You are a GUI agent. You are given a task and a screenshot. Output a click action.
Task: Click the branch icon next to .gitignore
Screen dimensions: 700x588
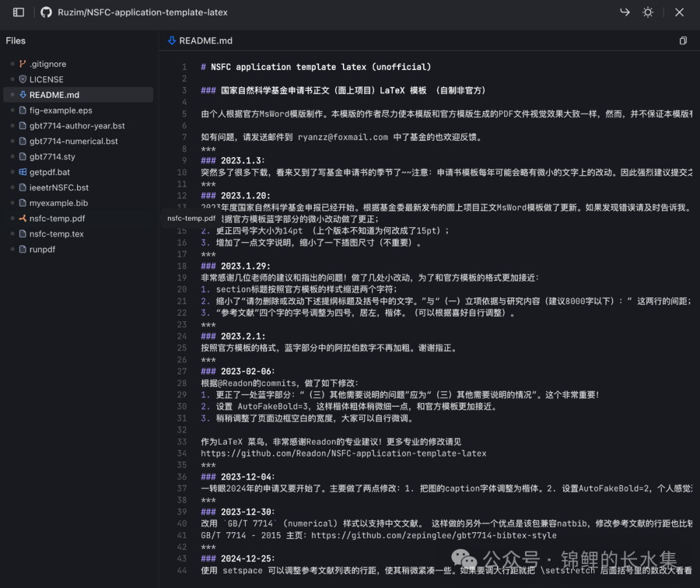pyautogui.click(x=22, y=64)
